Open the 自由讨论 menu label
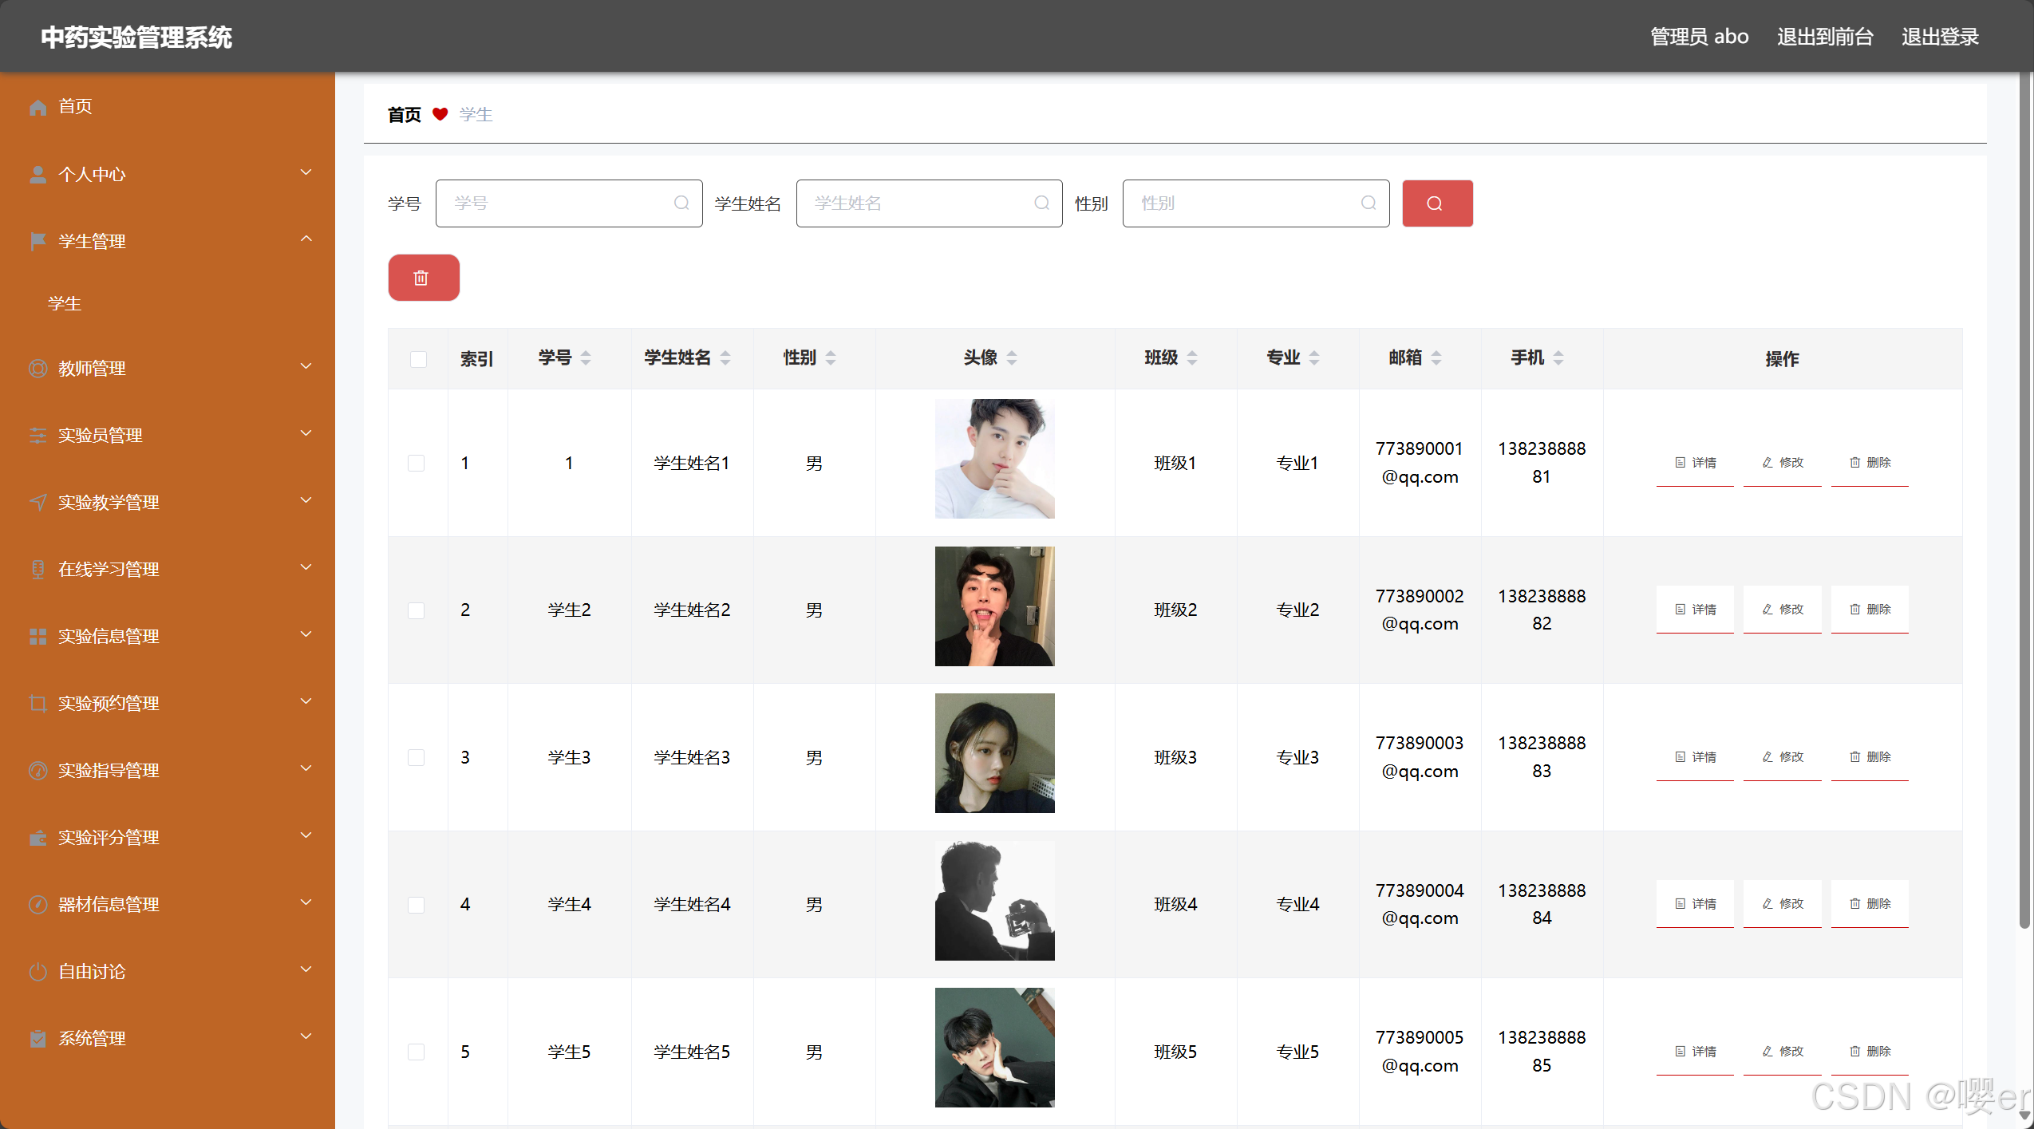The height and width of the screenshot is (1129, 2034). pyautogui.click(x=92, y=972)
